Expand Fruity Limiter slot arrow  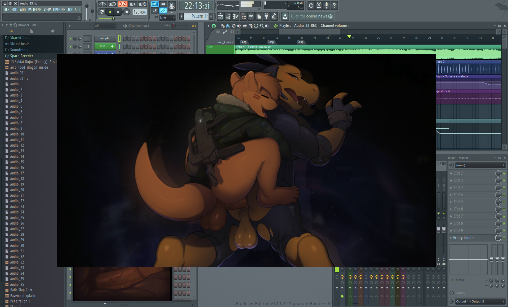pos(451,238)
